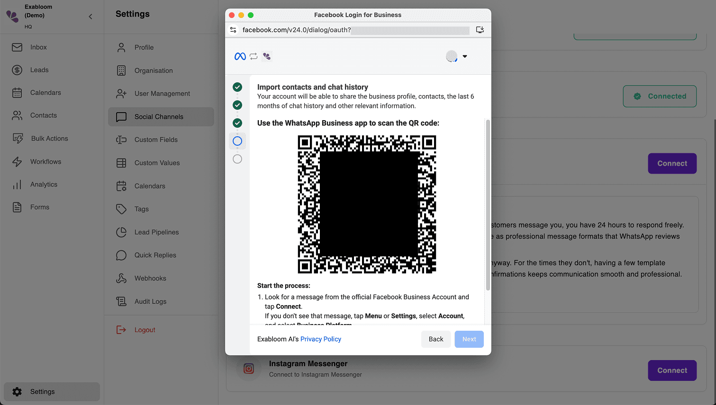The height and width of the screenshot is (405, 716).
Task: Click the Connect button for Instagram Messenger
Action: coord(672,370)
